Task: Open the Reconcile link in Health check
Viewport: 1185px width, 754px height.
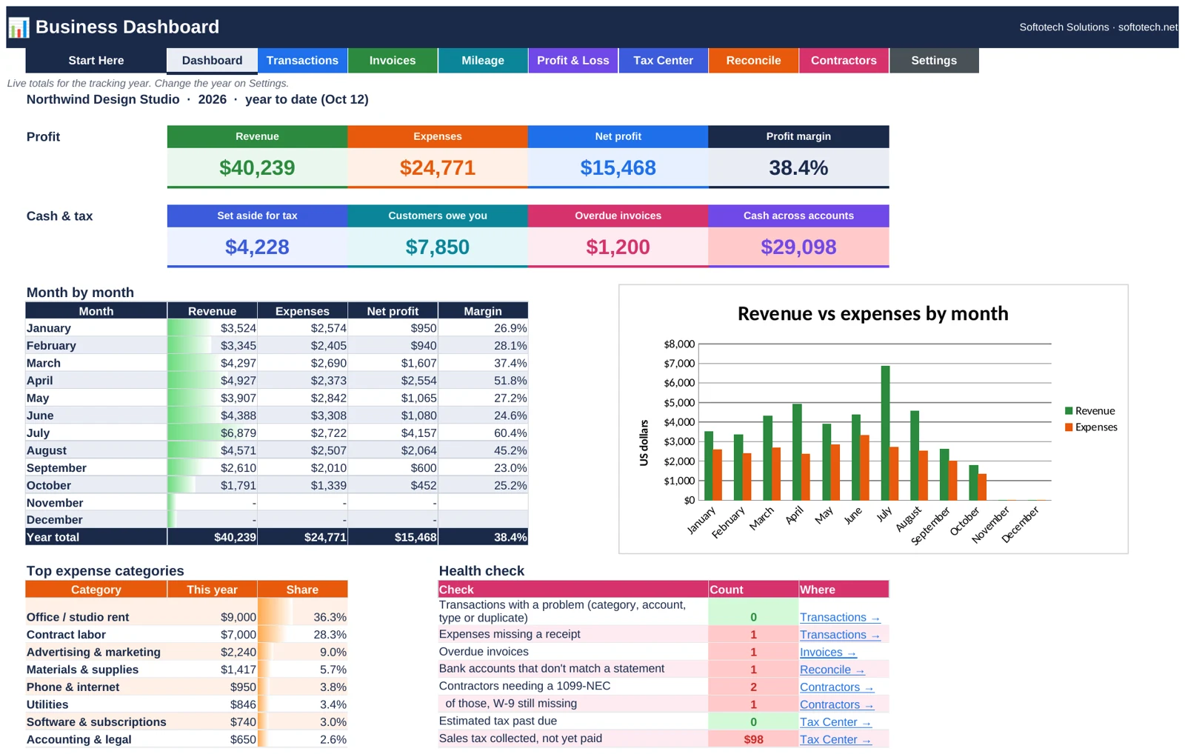Action: point(832,670)
